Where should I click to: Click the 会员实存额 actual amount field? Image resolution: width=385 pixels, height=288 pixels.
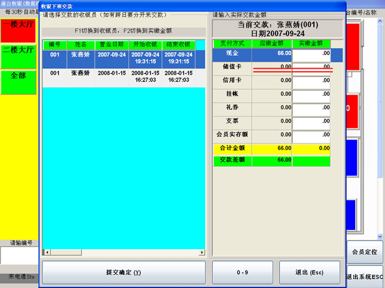point(311,135)
